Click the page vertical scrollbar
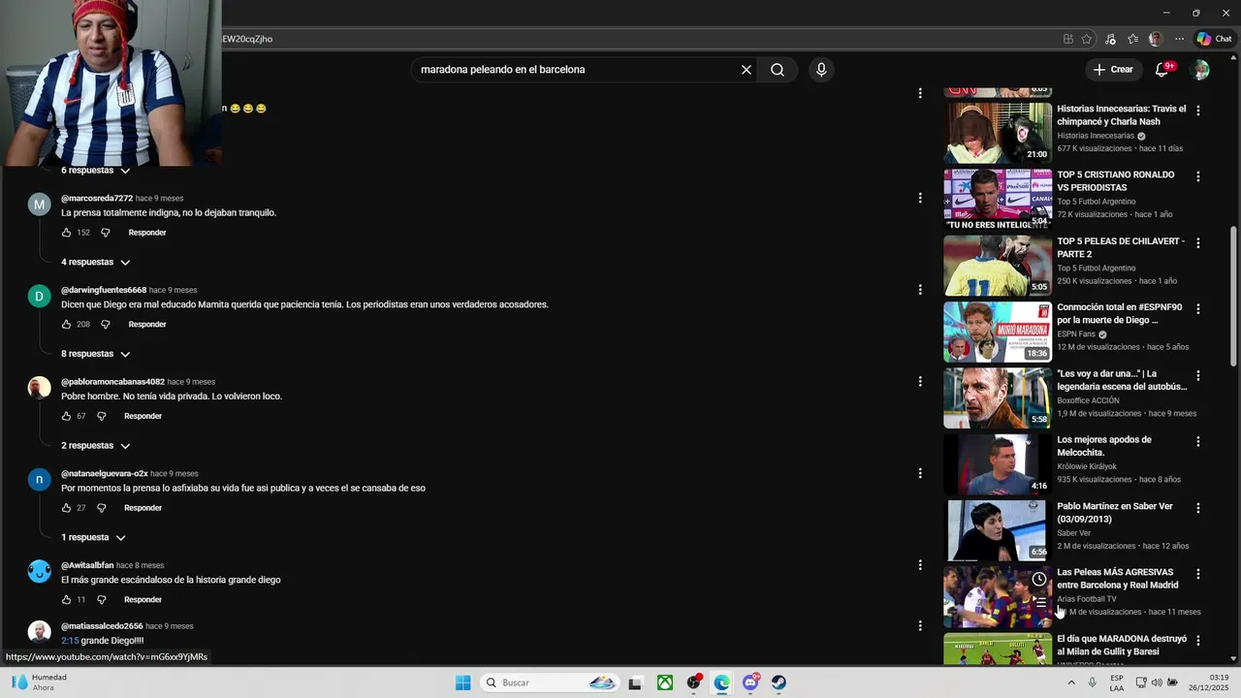 (1233, 296)
